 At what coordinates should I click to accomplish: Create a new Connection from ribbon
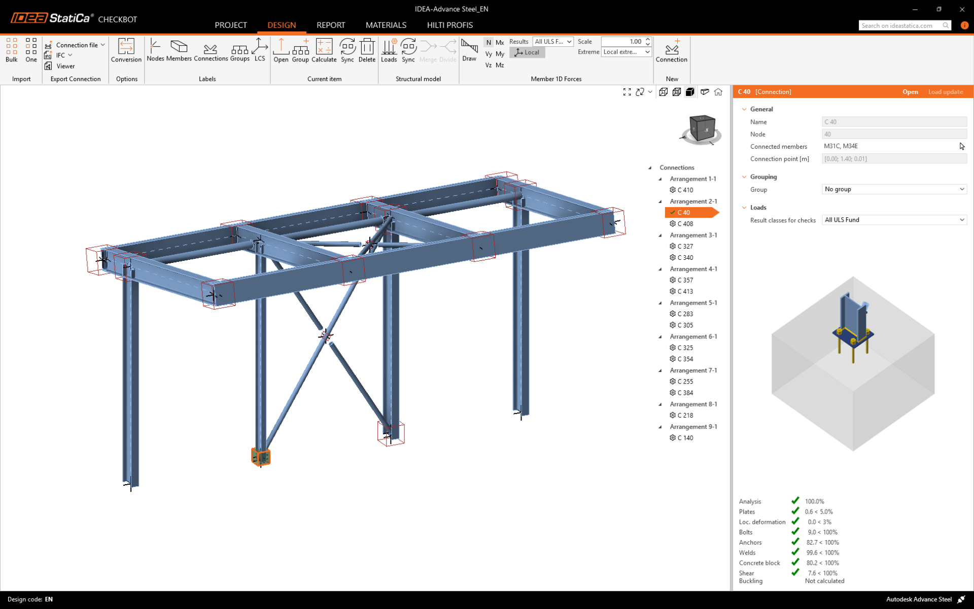671,50
